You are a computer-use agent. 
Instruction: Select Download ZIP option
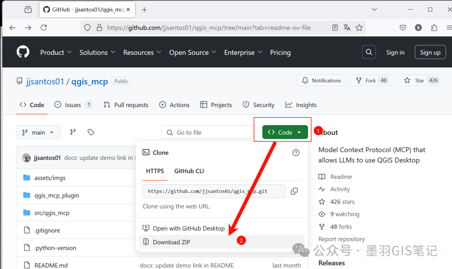click(x=172, y=242)
